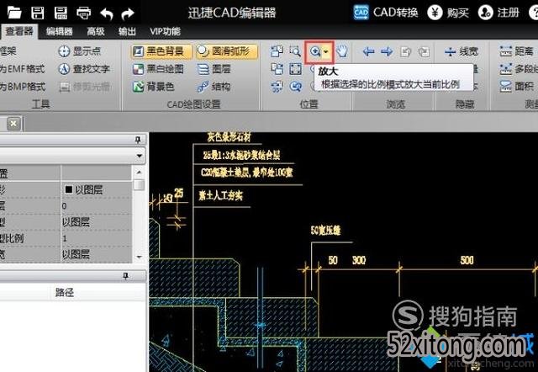Screen dimensions: 538x372
Task: Undo the last action
Action: (x=107, y=13)
